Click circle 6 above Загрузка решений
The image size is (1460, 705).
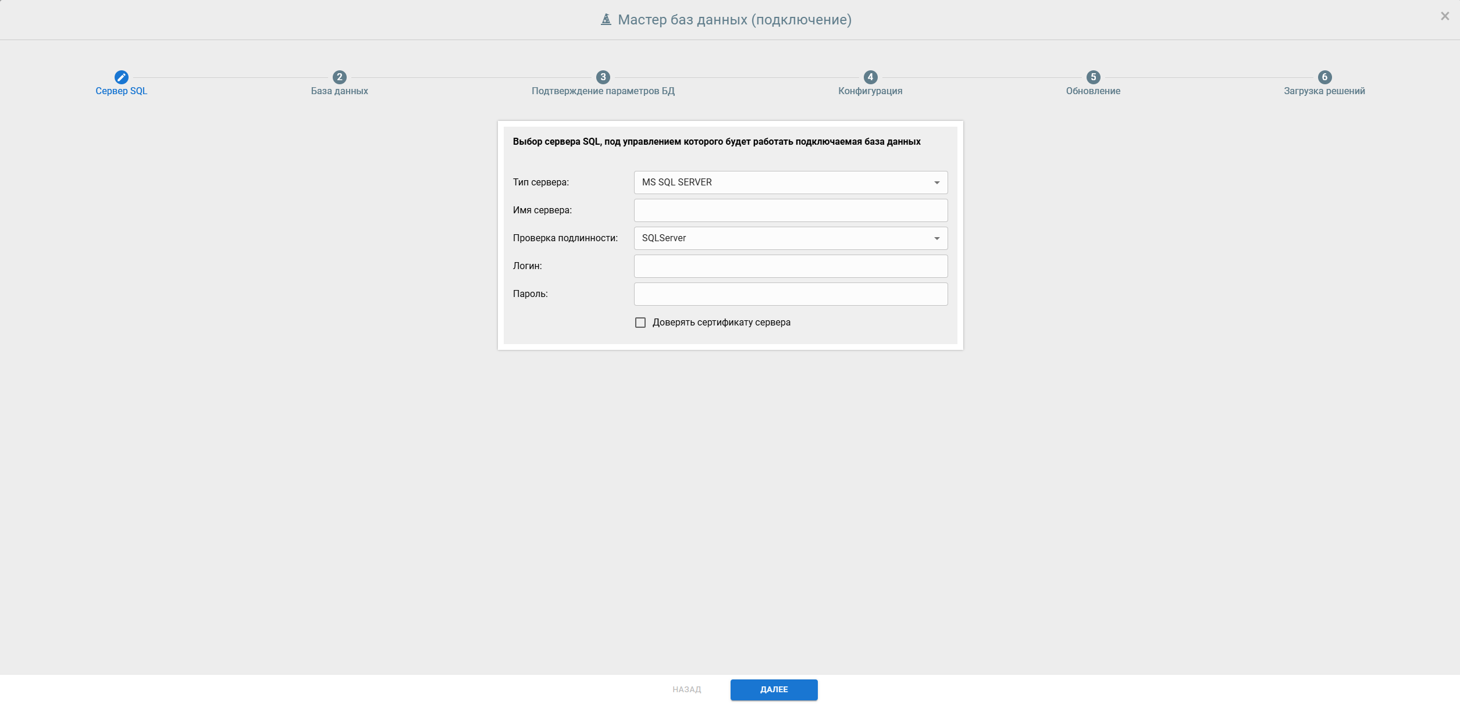coord(1324,76)
